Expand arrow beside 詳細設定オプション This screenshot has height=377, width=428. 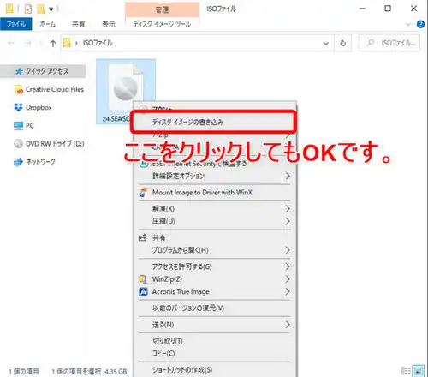[x=288, y=176]
